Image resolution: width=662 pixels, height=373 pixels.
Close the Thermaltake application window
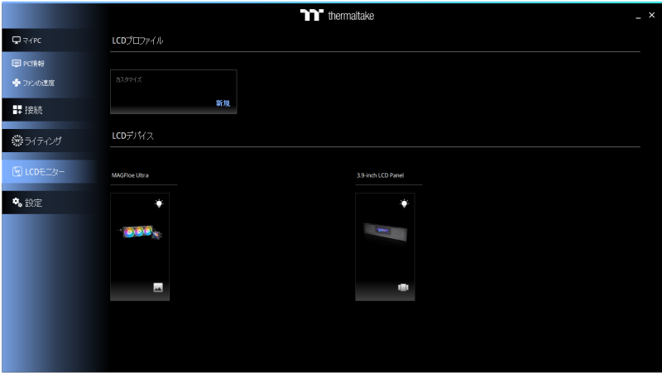coord(650,17)
